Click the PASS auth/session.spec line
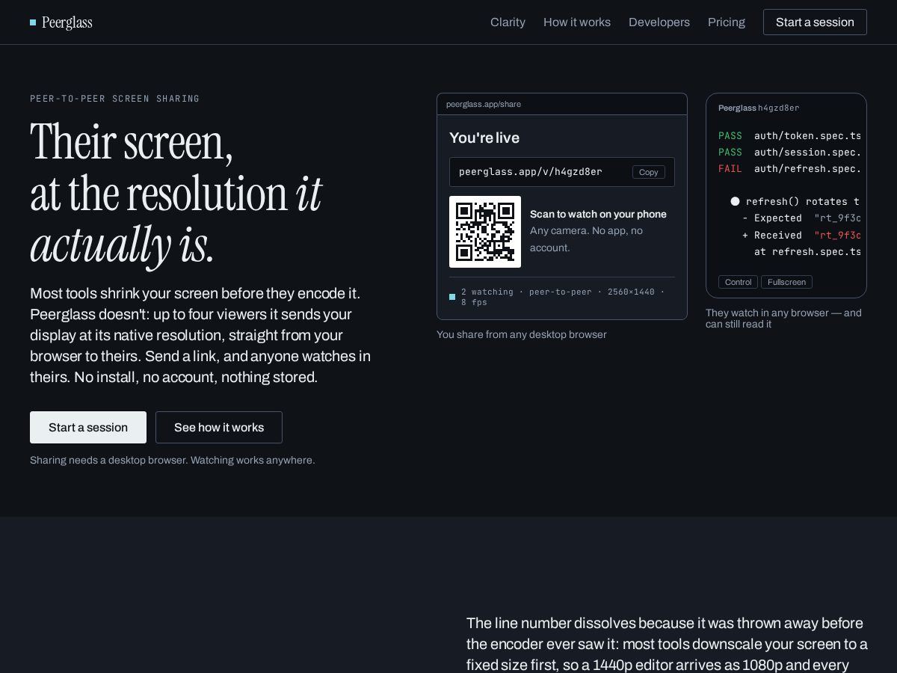 [x=789, y=153]
